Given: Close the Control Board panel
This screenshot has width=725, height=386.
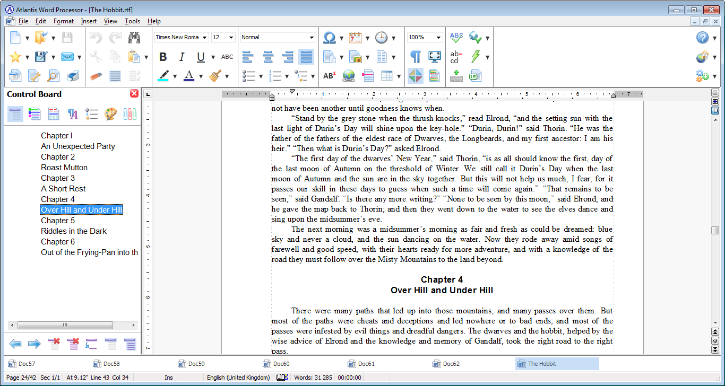Looking at the screenshot, I should coord(134,93).
